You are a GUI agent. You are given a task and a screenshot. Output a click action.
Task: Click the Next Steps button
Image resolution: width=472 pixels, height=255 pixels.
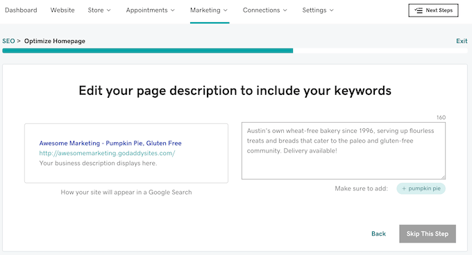click(x=433, y=10)
